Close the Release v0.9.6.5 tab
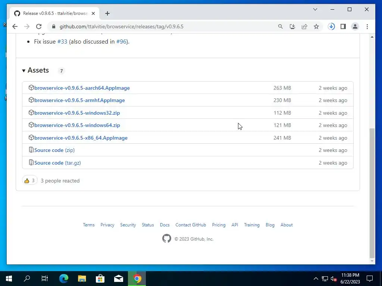Screen dimensions: 382x286 [x=93, y=13]
